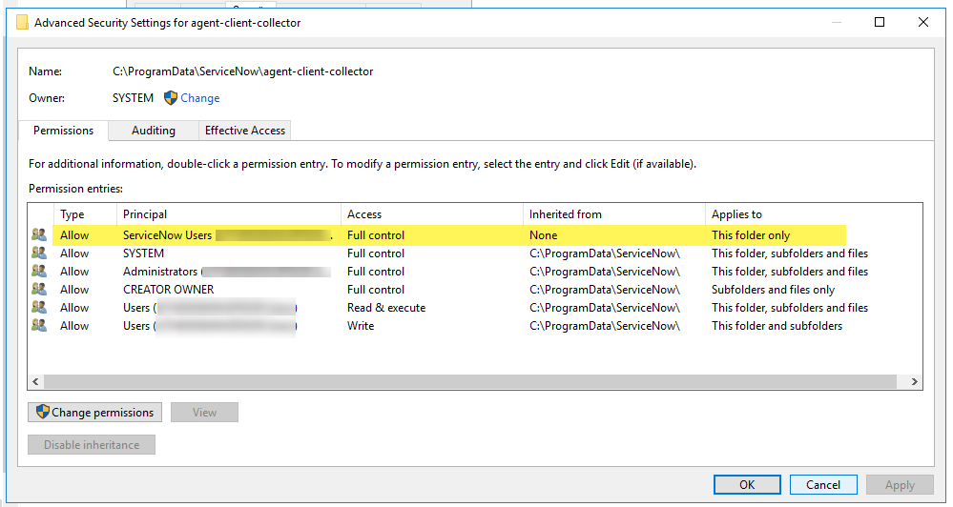Sort entries by the Access column header
The width and height of the screenshot is (953, 507).
[x=431, y=214]
